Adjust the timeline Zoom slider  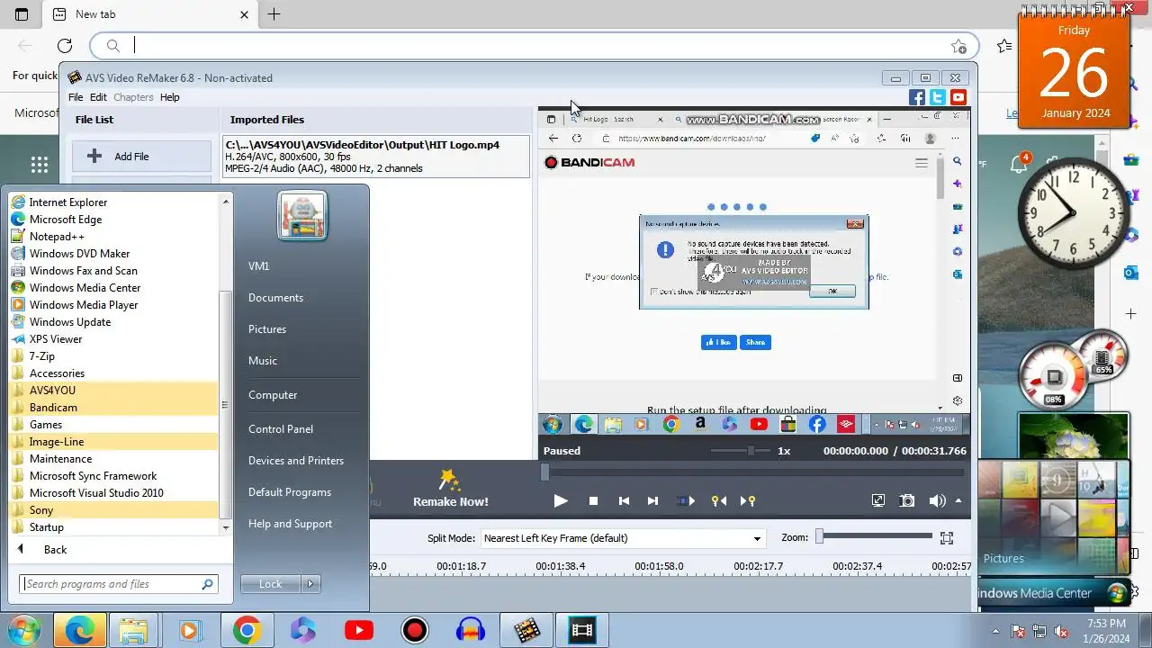click(875, 537)
